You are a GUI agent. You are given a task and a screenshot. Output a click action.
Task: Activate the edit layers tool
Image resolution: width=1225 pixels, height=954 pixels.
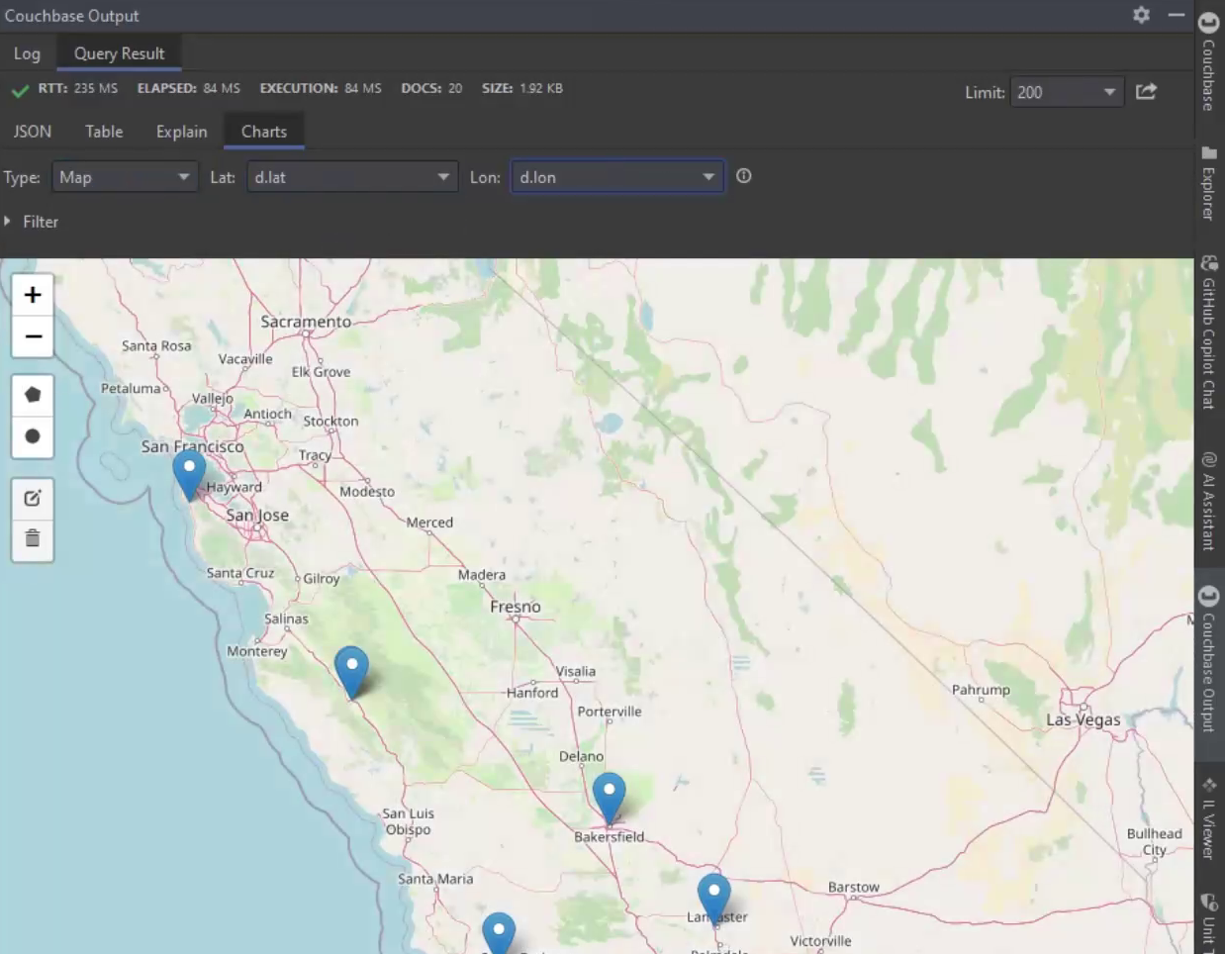pos(33,498)
